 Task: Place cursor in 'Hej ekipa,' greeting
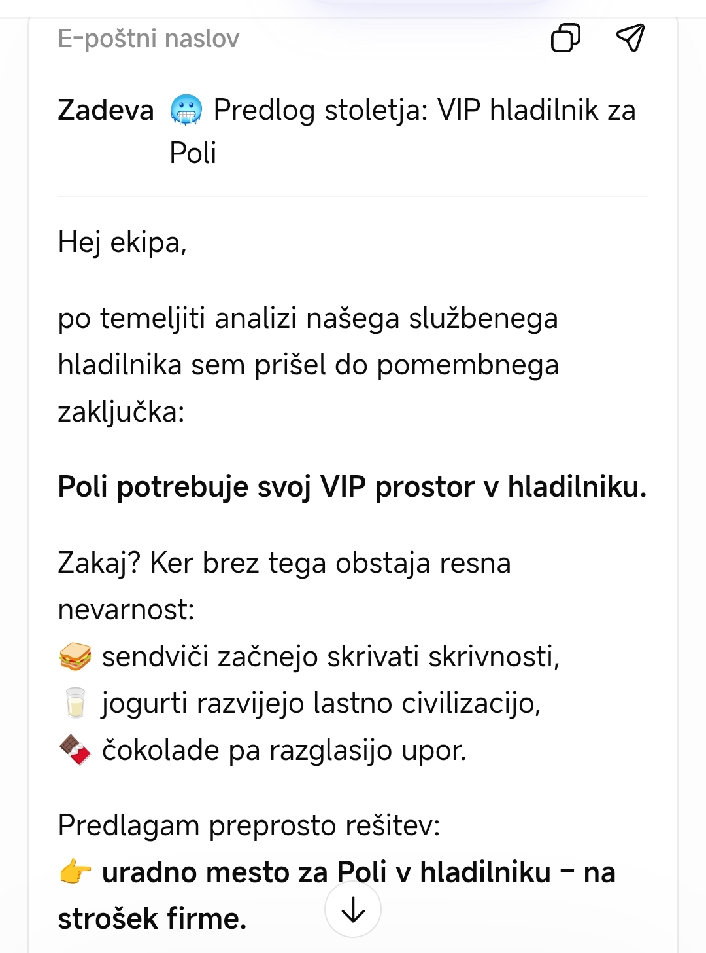(122, 243)
